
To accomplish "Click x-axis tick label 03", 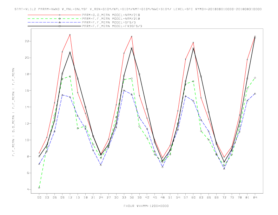I will tap(47, 197).
